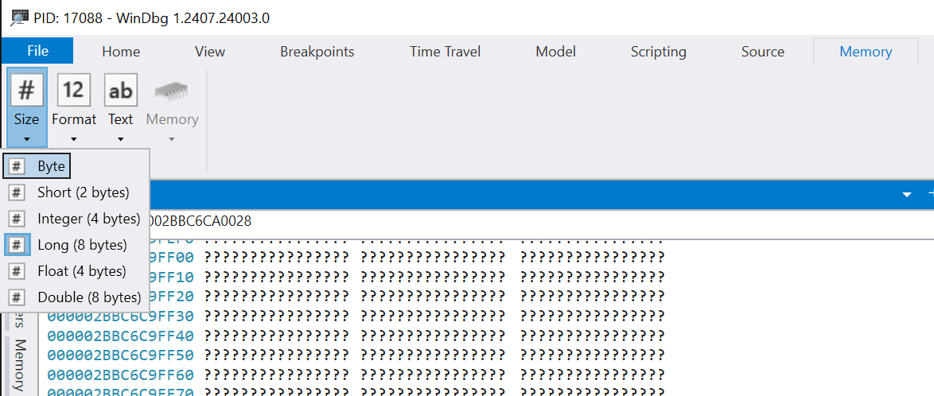Click the Format 12 icon
934x396 pixels.
pyautogui.click(x=73, y=90)
